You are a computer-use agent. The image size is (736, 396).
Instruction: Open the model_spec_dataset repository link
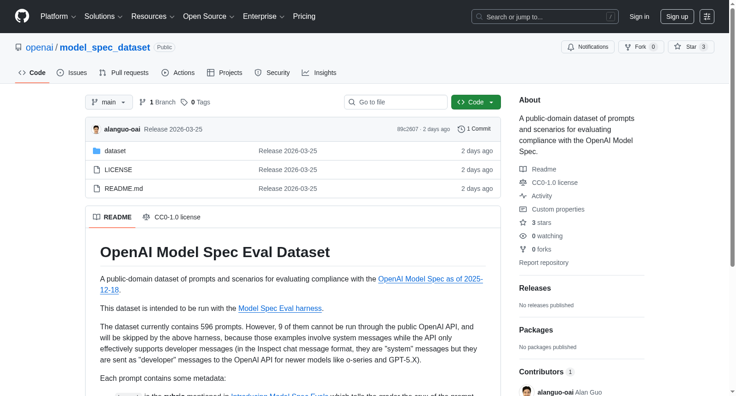105,47
